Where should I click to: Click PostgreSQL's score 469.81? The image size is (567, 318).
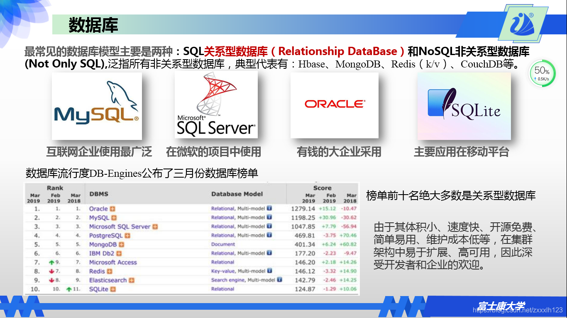pos(305,236)
